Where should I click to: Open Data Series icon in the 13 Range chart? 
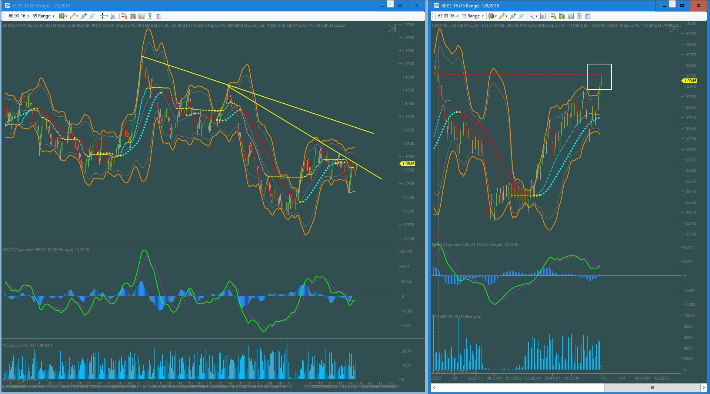pos(562,16)
